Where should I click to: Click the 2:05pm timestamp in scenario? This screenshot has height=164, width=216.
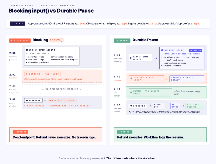point(195,24)
